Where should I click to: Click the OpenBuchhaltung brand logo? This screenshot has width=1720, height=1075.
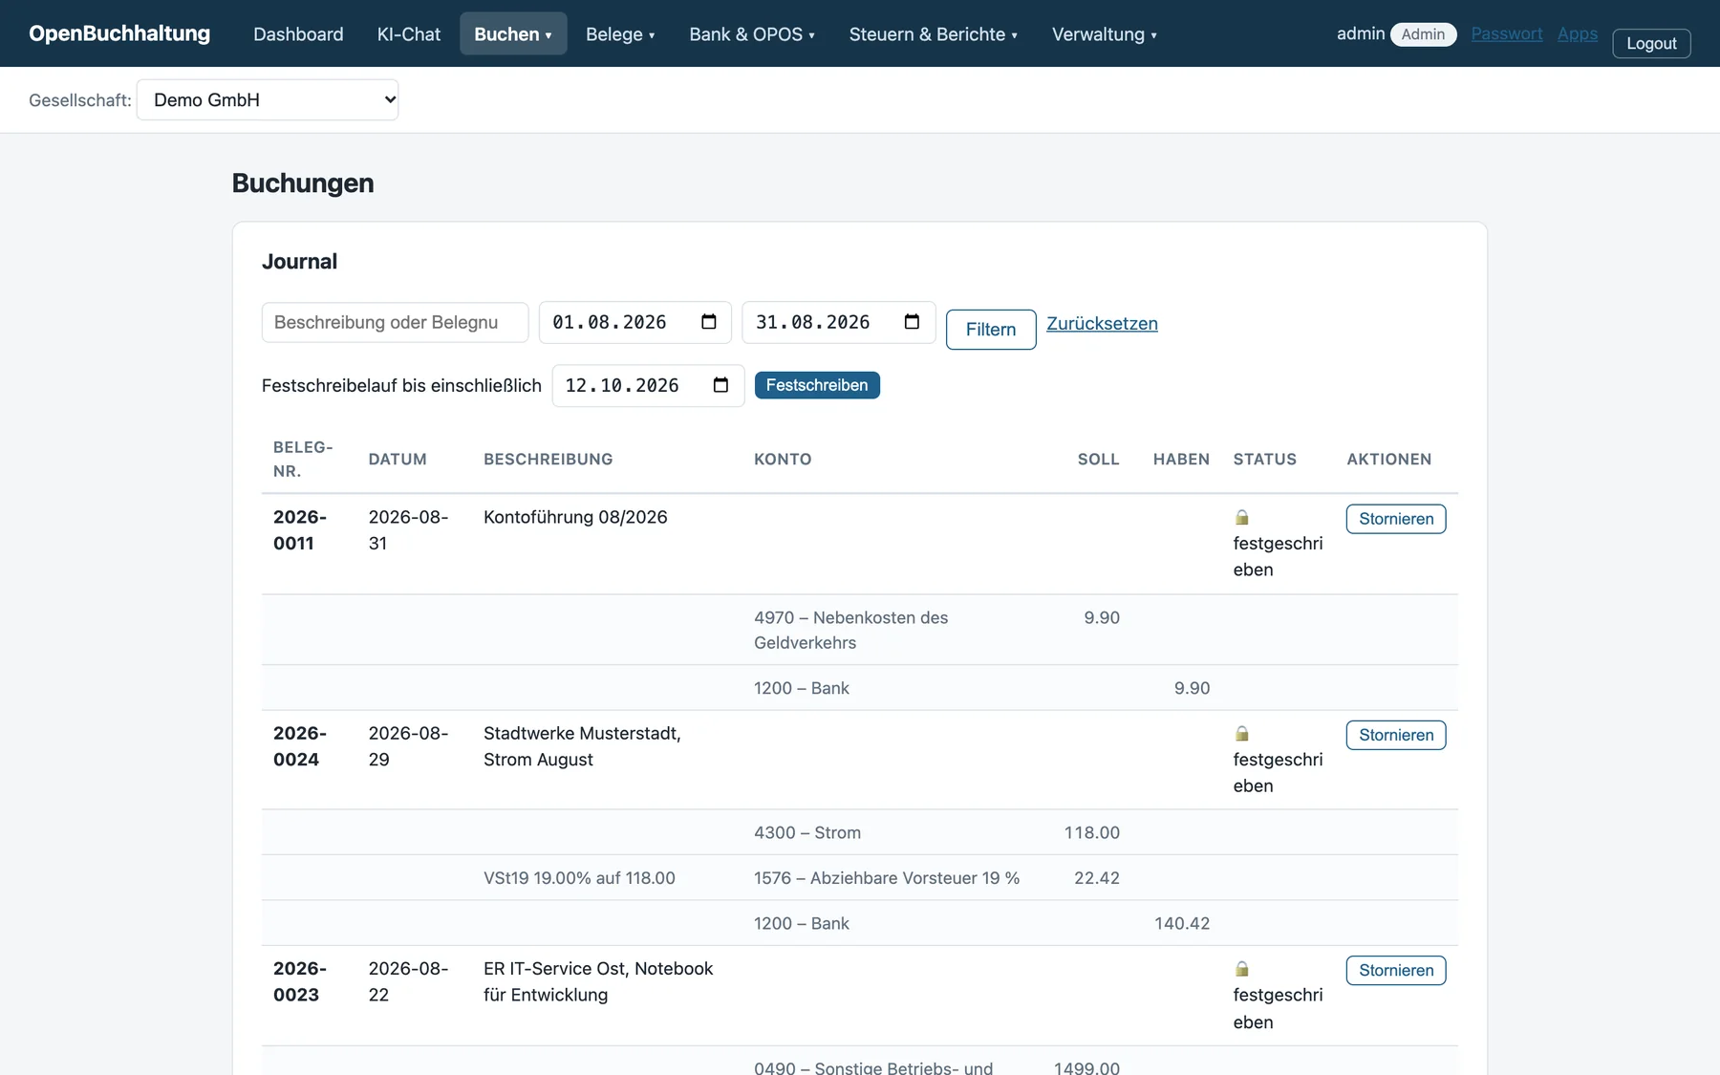pos(119,33)
